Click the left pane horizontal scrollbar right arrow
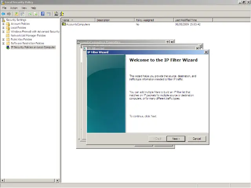This screenshot has height=188, width=251. point(58,181)
